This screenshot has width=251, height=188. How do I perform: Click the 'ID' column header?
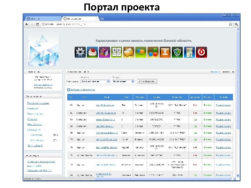(71, 97)
